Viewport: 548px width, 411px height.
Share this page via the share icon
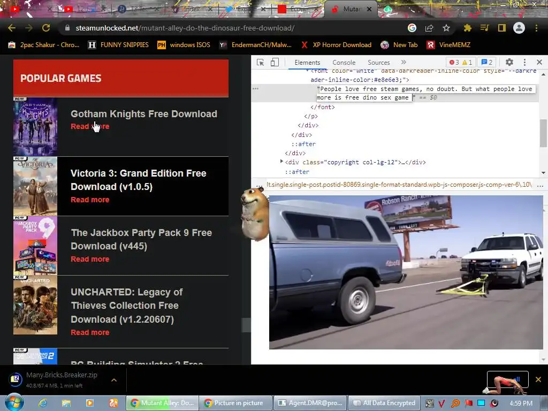pos(429,28)
